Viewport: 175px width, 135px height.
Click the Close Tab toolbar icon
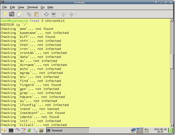pos(12,14)
